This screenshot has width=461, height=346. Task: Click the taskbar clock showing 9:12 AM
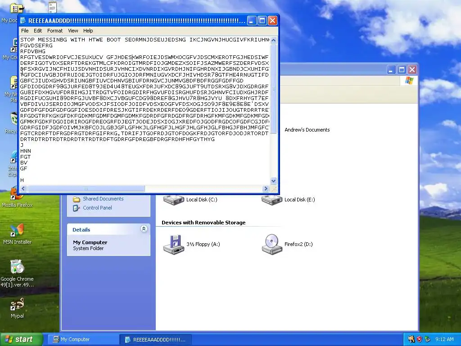pyautogui.click(x=444, y=339)
